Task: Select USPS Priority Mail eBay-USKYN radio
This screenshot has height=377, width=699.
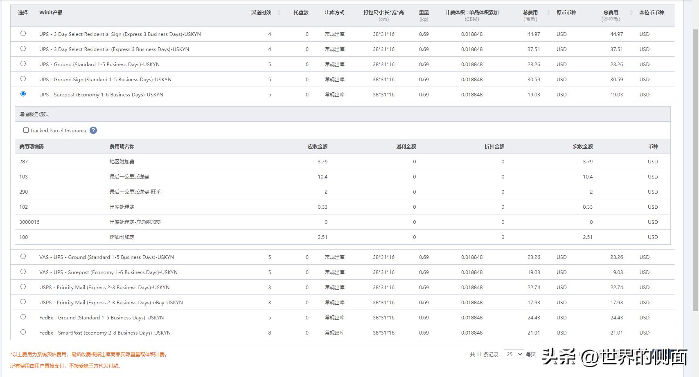Action: (23, 302)
